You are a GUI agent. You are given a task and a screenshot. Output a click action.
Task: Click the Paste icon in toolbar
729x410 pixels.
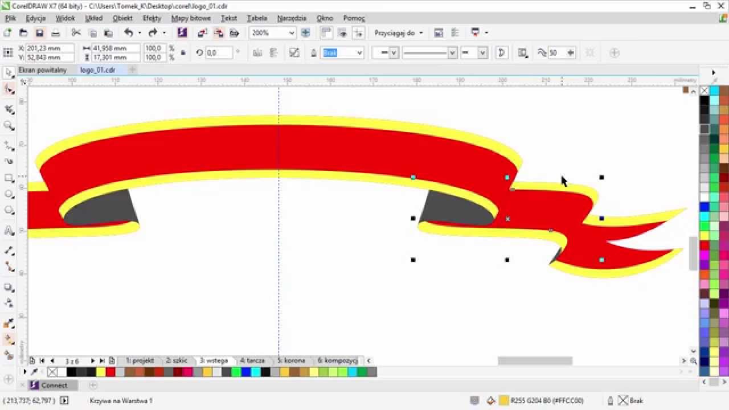pyautogui.click(x=108, y=33)
